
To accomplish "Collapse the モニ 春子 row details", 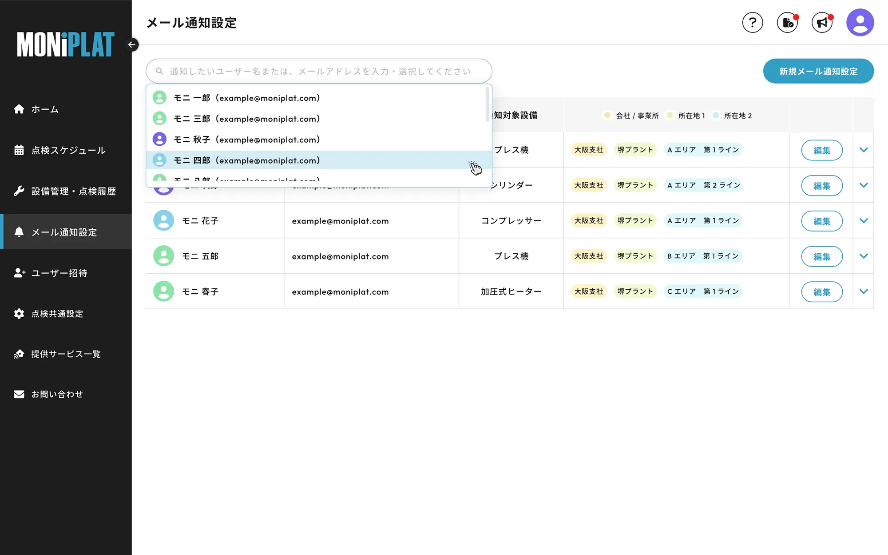I will click(x=864, y=291).
